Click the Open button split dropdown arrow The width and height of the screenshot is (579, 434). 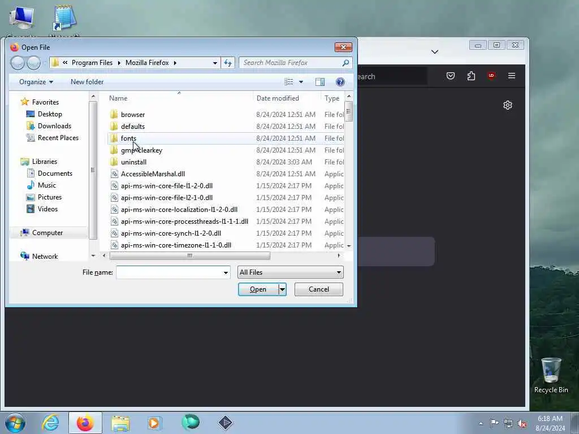tap(283, 289)
